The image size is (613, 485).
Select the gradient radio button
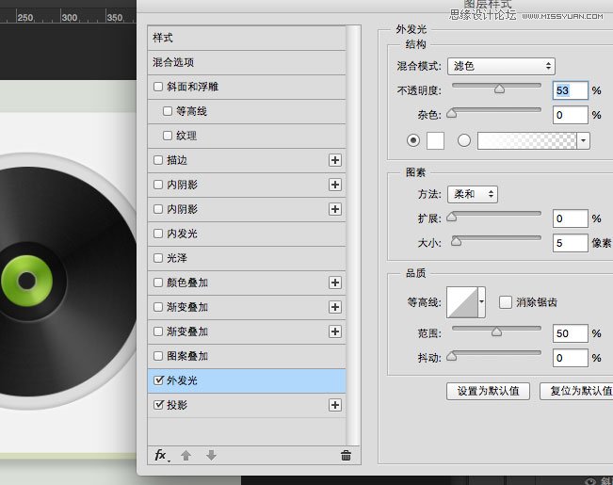click(464, 140)
